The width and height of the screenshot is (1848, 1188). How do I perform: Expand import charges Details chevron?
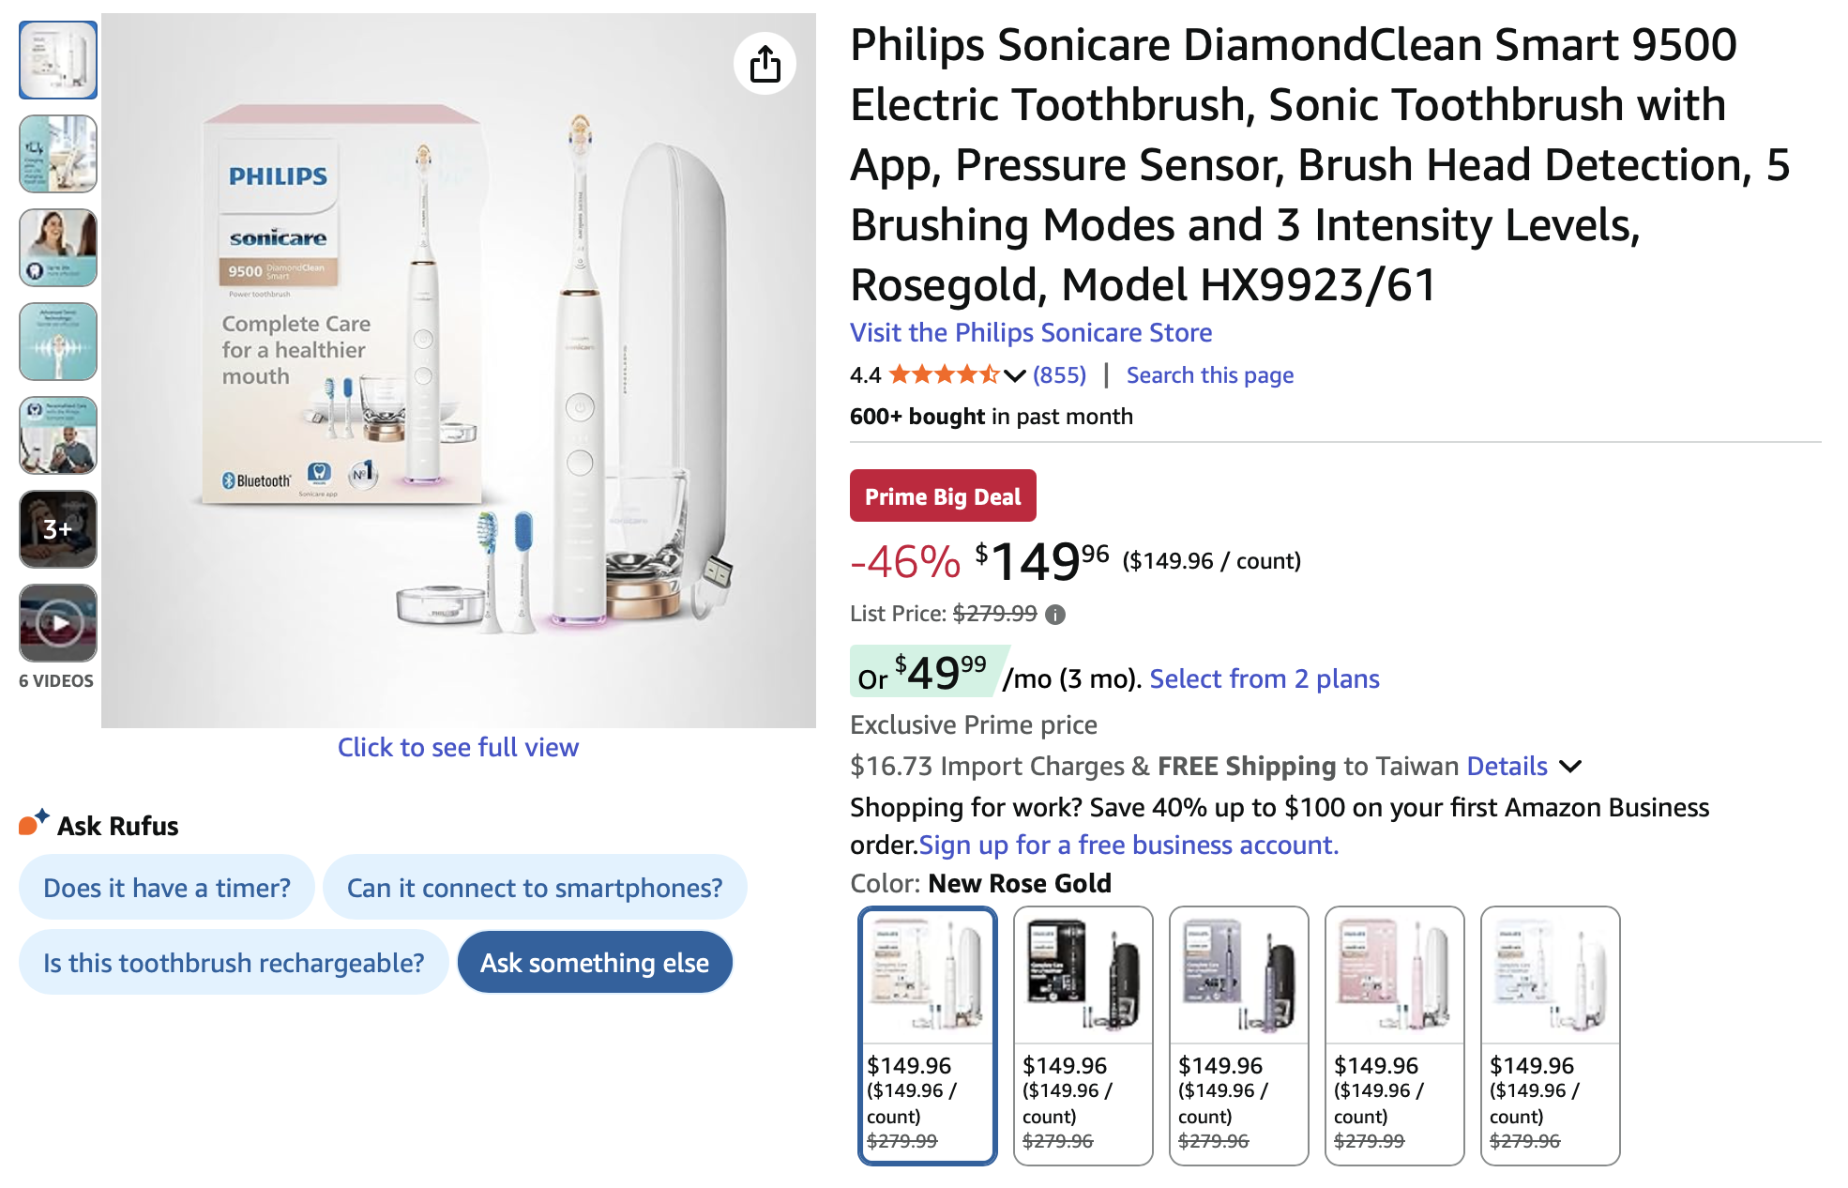coord(1570,767)
